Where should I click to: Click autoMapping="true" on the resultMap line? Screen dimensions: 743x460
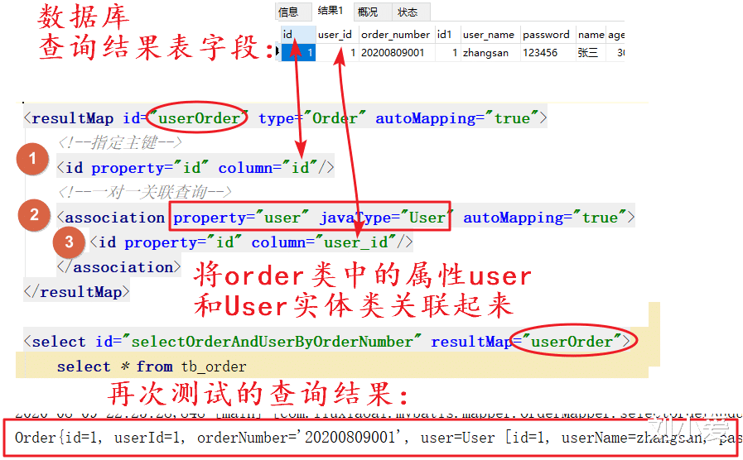458,117
